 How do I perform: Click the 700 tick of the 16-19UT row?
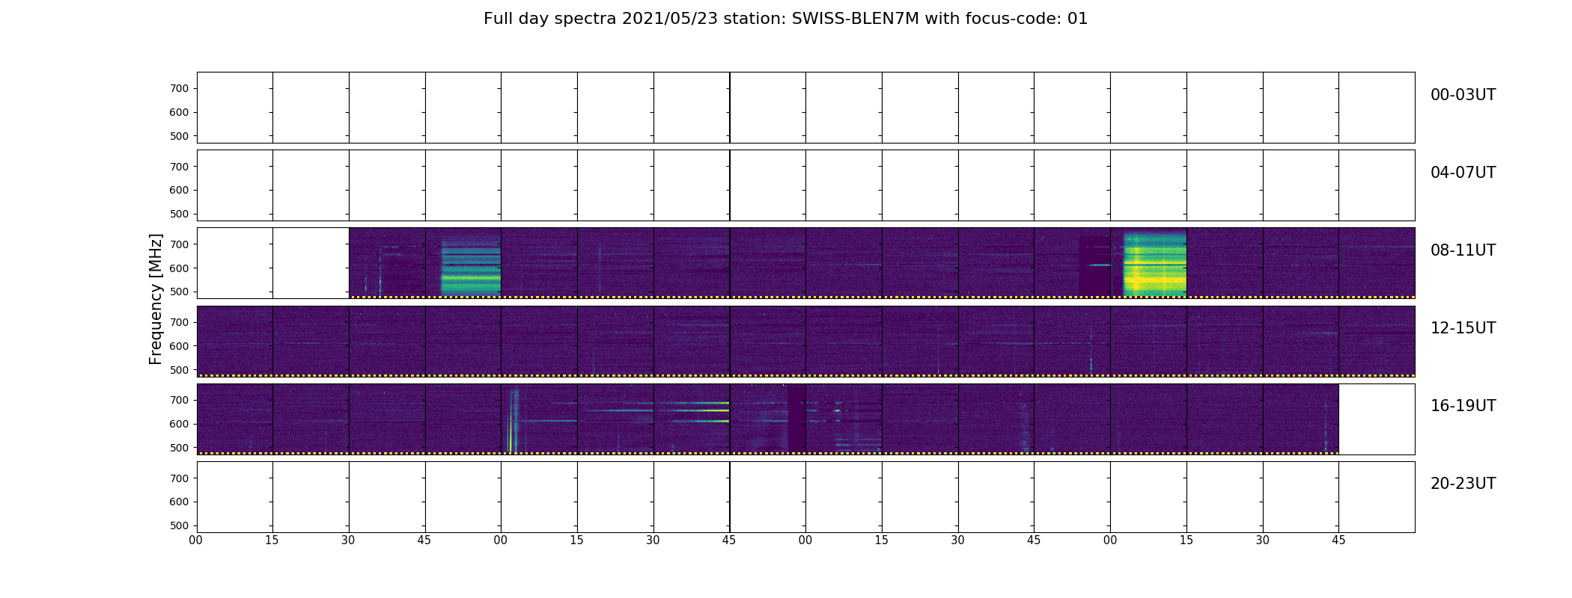click(x=179, y=400)
